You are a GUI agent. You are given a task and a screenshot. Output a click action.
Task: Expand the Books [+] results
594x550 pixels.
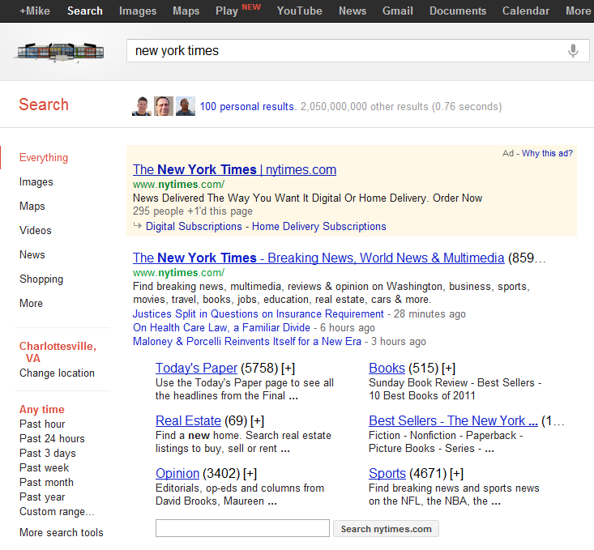coord(448,369)
